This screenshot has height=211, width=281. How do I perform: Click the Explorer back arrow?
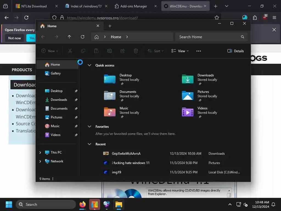click(43, 37)
